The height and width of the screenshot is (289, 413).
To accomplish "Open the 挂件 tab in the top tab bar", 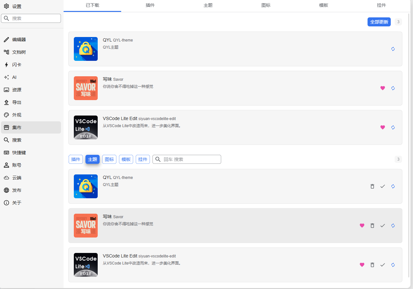I will (x=381, y=5).
